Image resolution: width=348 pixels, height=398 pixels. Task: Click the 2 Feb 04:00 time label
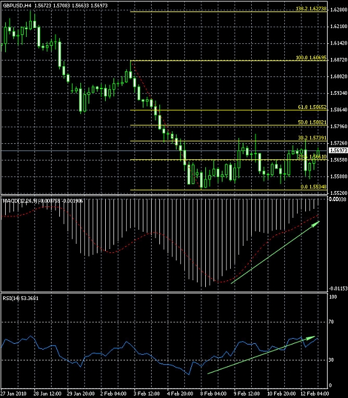click(x=113, y=394)
